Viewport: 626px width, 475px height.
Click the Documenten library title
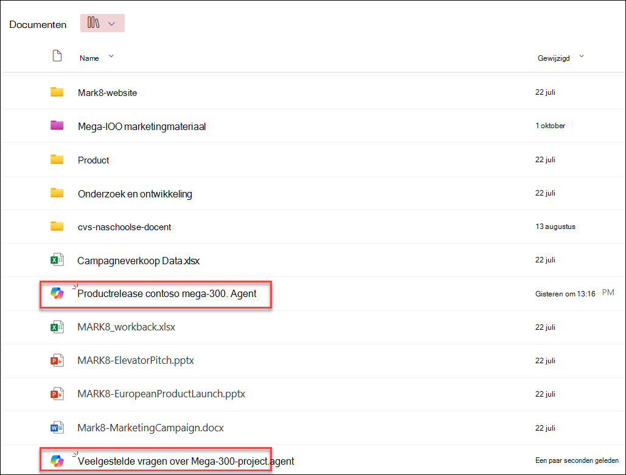38,25
